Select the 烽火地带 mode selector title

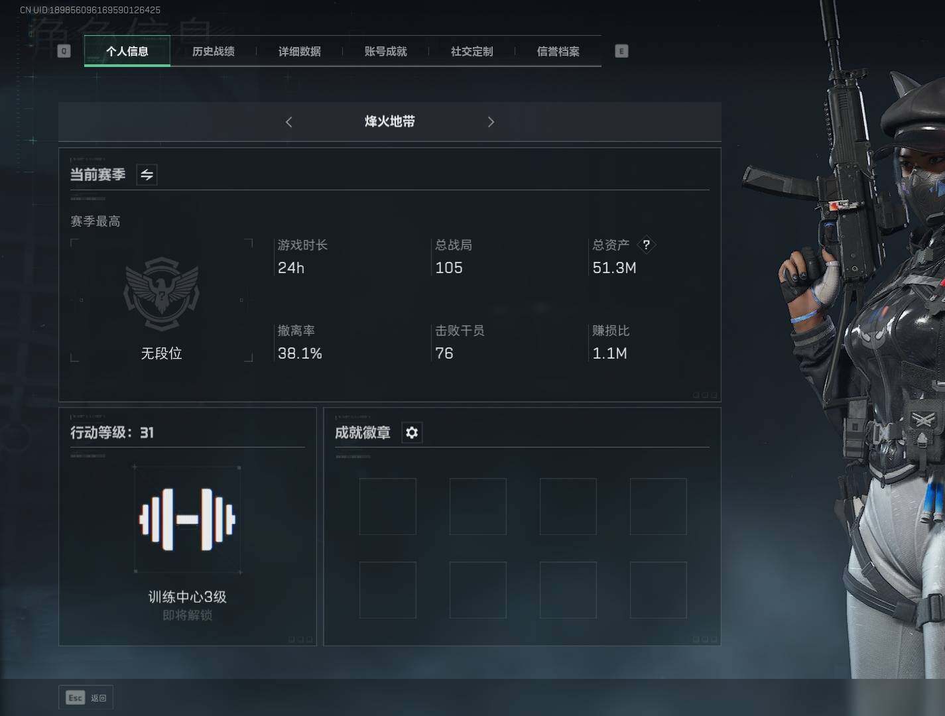point(390,121)
